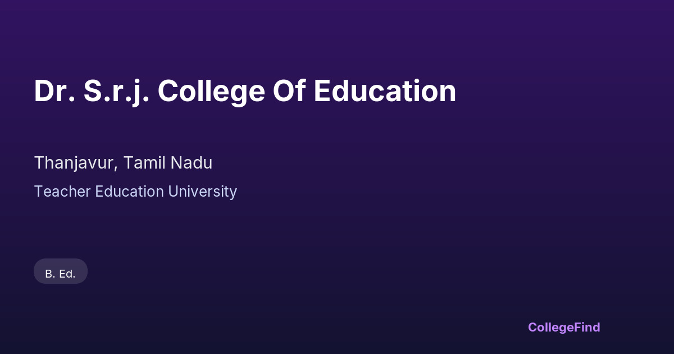Click the word "College" in the heading
Screen dimensions: 674x354
click(211, 91)
